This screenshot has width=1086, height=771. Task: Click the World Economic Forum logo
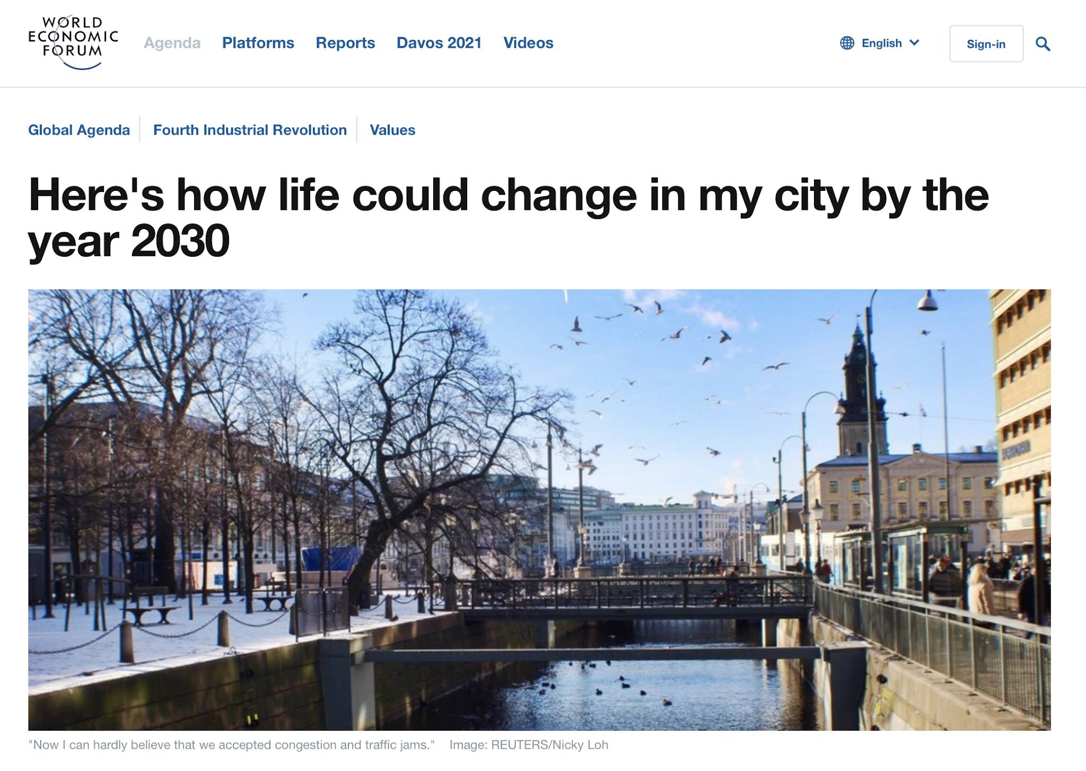pyautogui.click(x=73, y=43)
